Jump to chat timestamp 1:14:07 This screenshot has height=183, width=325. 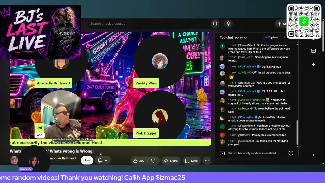coord(232,135)
